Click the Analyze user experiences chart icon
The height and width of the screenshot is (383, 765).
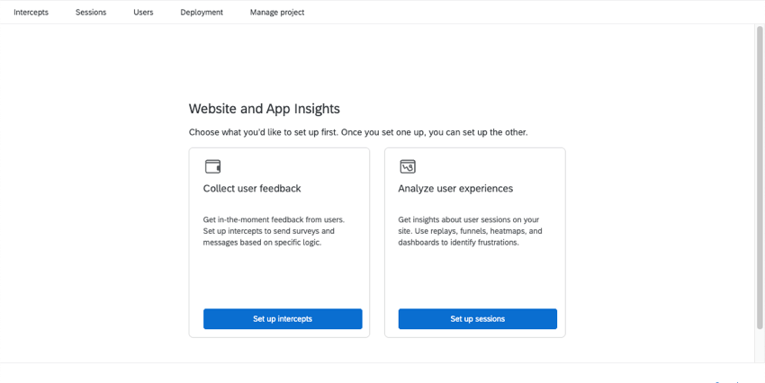408,166
